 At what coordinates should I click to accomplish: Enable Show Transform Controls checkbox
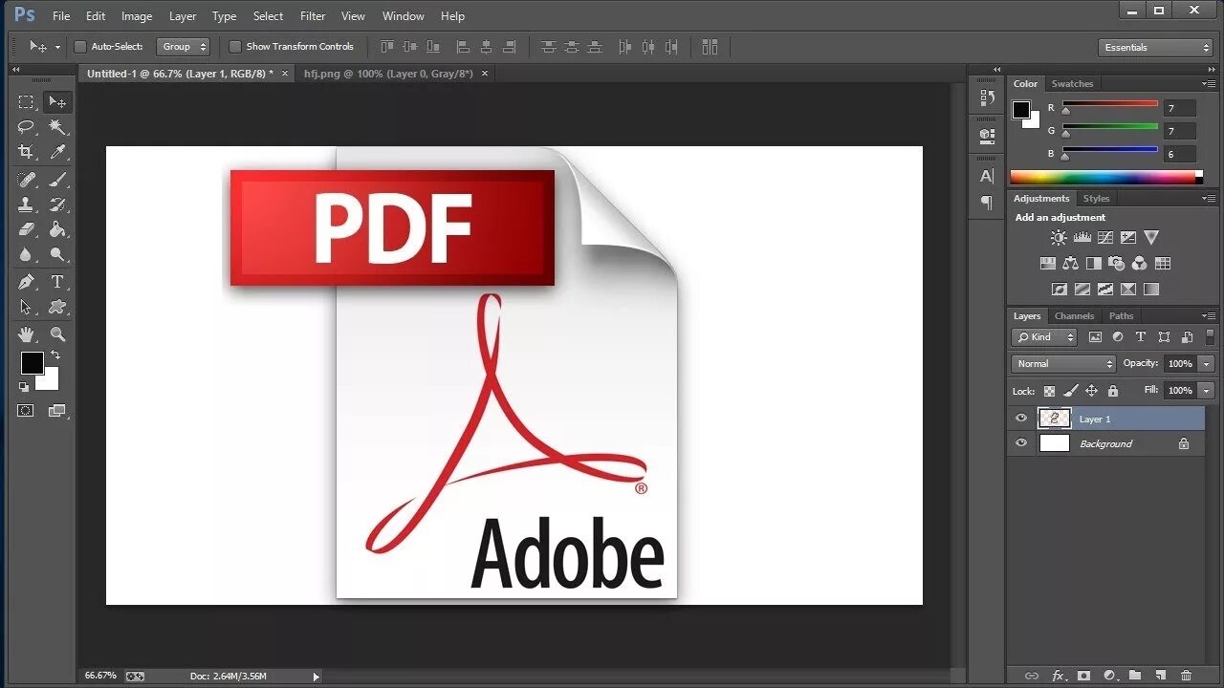pos(235,47)
